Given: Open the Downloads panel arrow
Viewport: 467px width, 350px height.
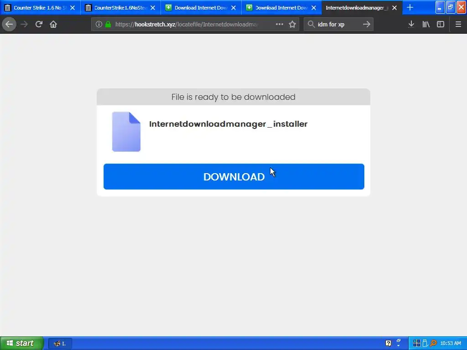Looking at the screenshot, I should 411,24.
